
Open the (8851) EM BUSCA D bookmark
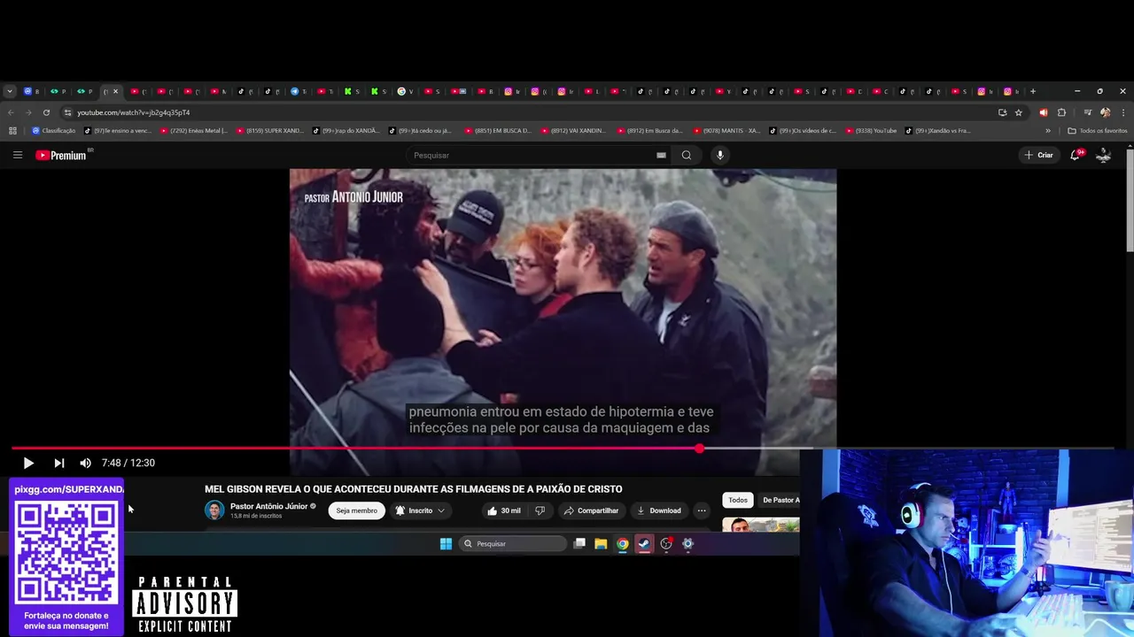[498, 131]
